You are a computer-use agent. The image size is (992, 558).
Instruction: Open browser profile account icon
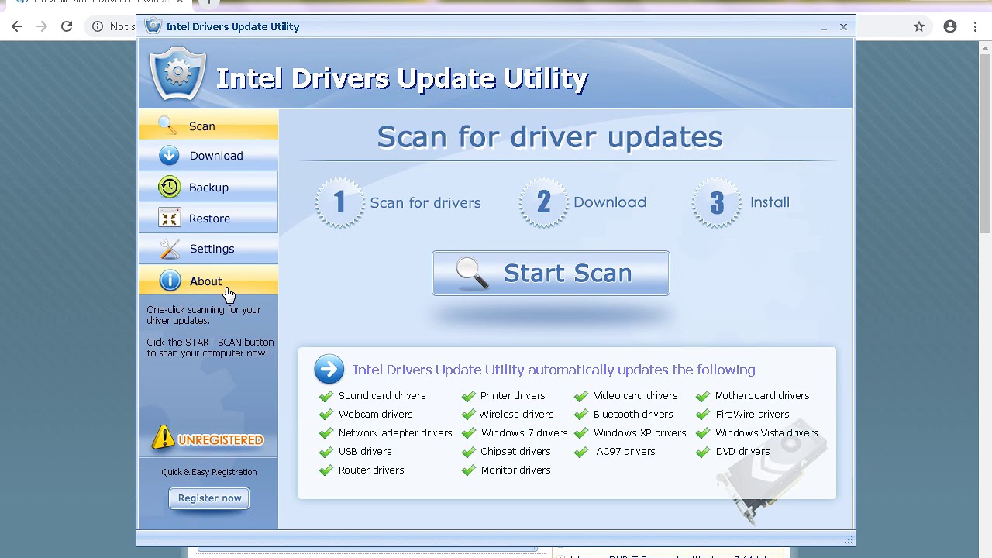tap(950, 26)
